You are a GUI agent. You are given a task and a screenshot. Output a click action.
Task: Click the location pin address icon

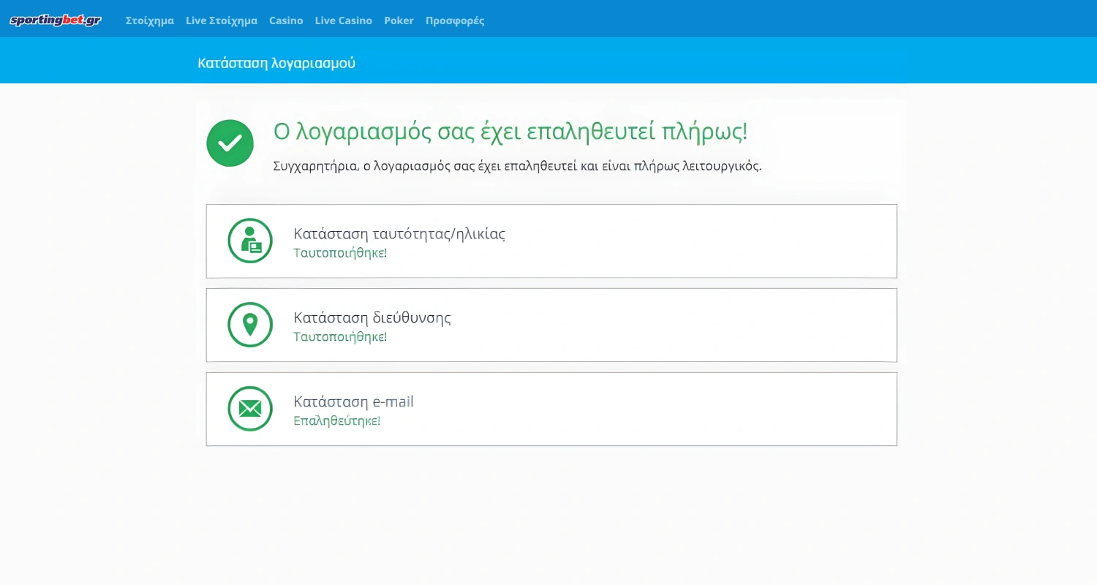click(x=249, y=324)
